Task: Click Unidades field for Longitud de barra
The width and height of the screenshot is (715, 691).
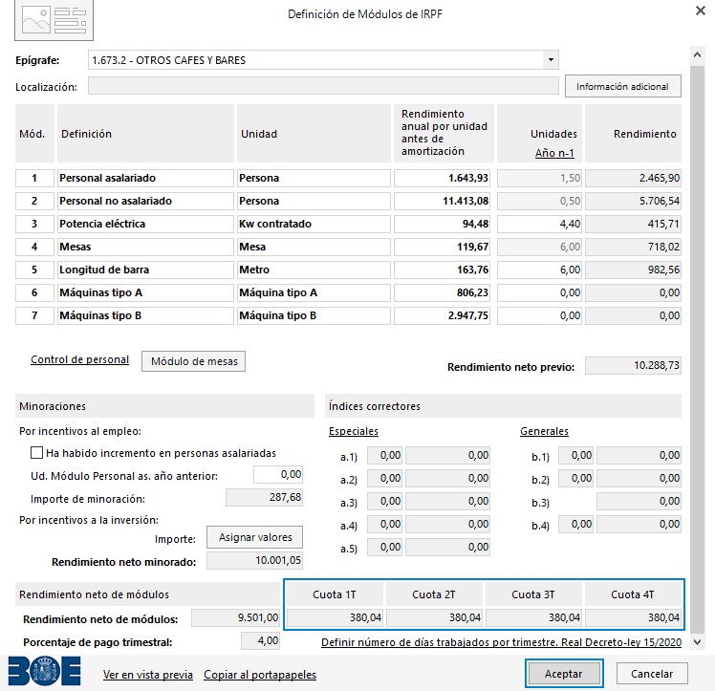Action: click(x=539, y=270)
